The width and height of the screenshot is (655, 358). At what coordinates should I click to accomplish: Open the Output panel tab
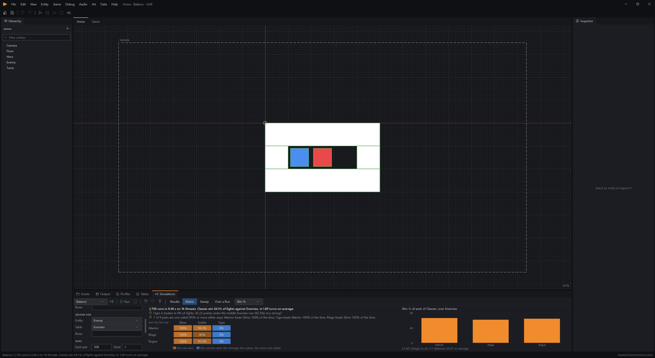click(x=103, y=294)
